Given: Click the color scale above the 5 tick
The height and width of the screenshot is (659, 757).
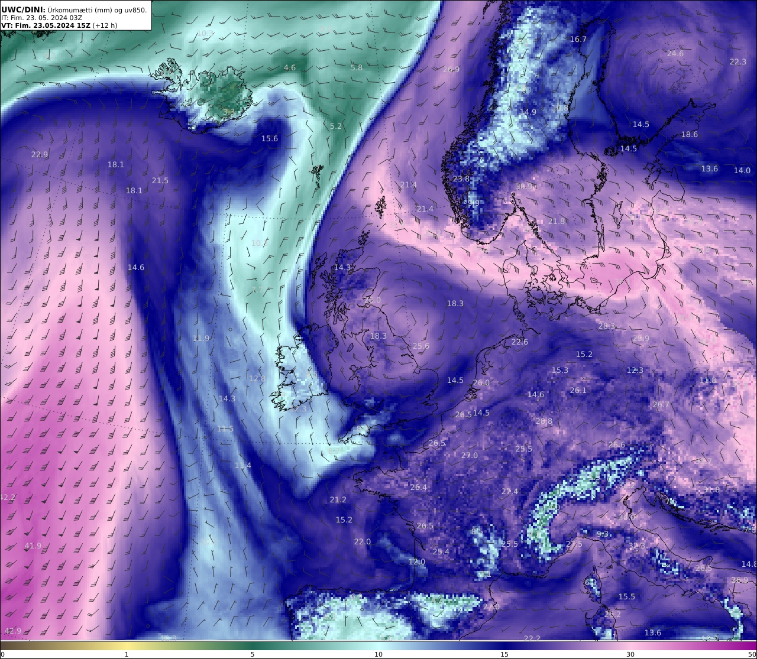Looking at the screenshot, I should 253,645.
